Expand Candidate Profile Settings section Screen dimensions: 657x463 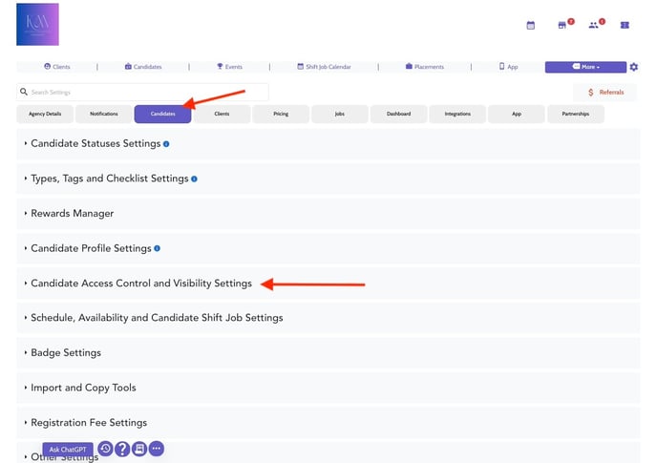tap(328, 248)
